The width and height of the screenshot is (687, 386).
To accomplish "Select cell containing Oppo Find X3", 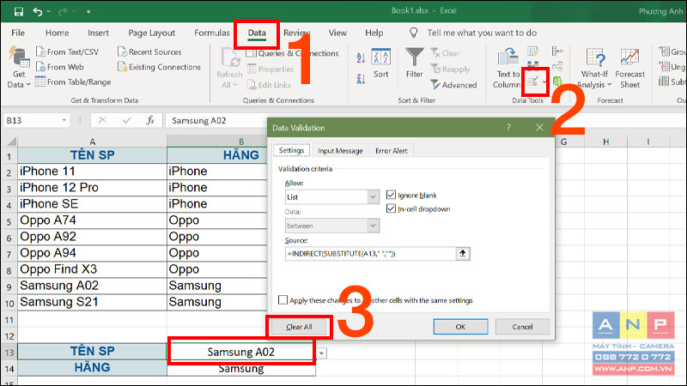I will point(92,269).
